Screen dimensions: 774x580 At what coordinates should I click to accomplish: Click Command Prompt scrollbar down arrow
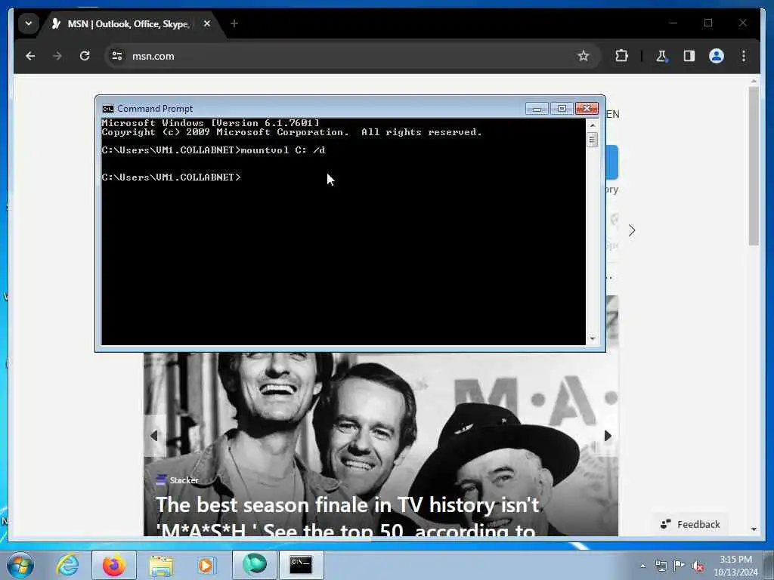coord(593,339)
